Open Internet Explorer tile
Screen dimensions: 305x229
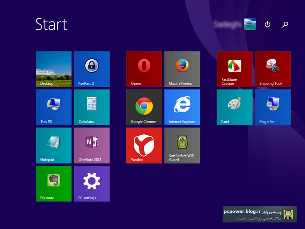tap(182, 107)
